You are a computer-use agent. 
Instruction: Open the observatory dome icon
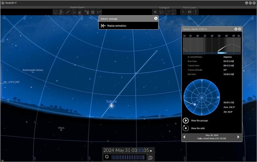click(80, 12)
